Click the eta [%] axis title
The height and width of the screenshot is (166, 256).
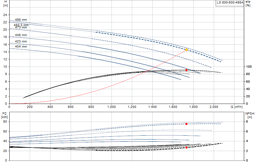pos(248,4)
